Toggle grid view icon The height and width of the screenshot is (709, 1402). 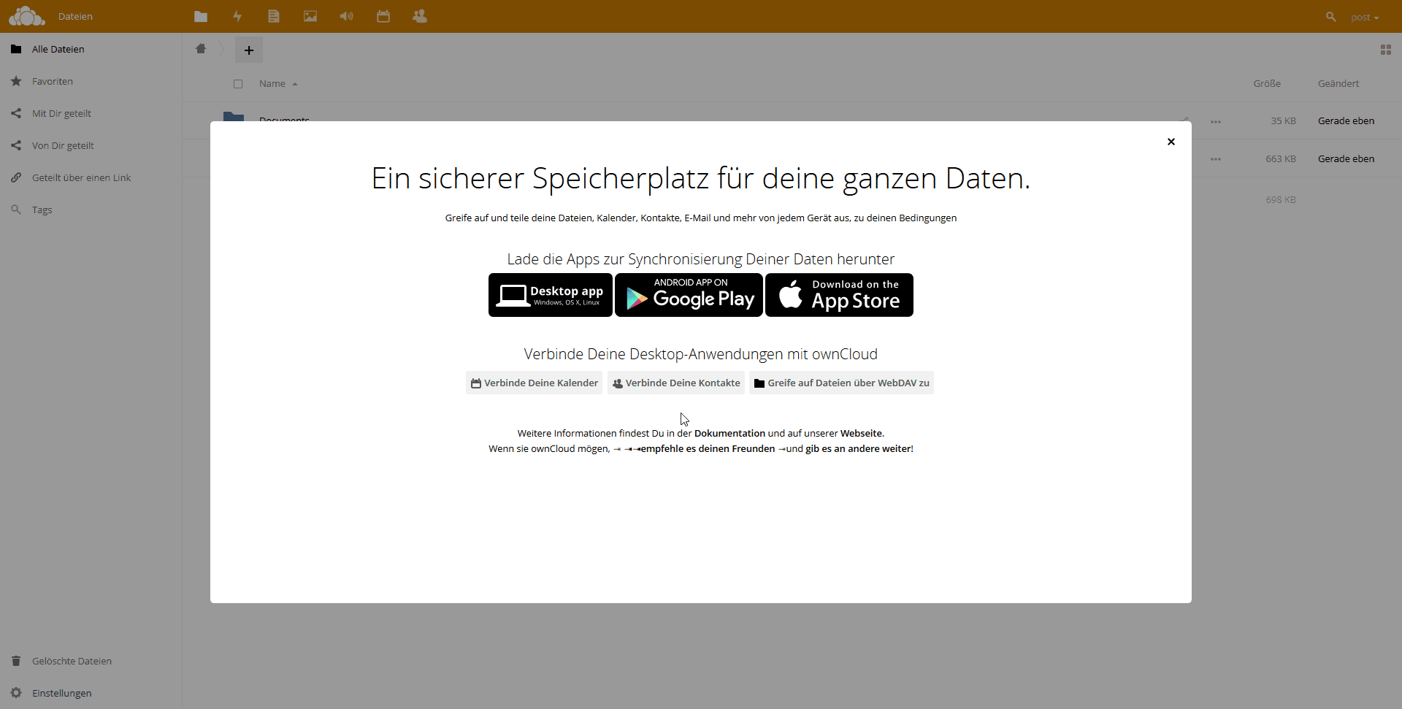click(1385, 50)
